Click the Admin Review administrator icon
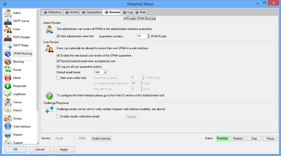281x156 pixels. point(49,30)
